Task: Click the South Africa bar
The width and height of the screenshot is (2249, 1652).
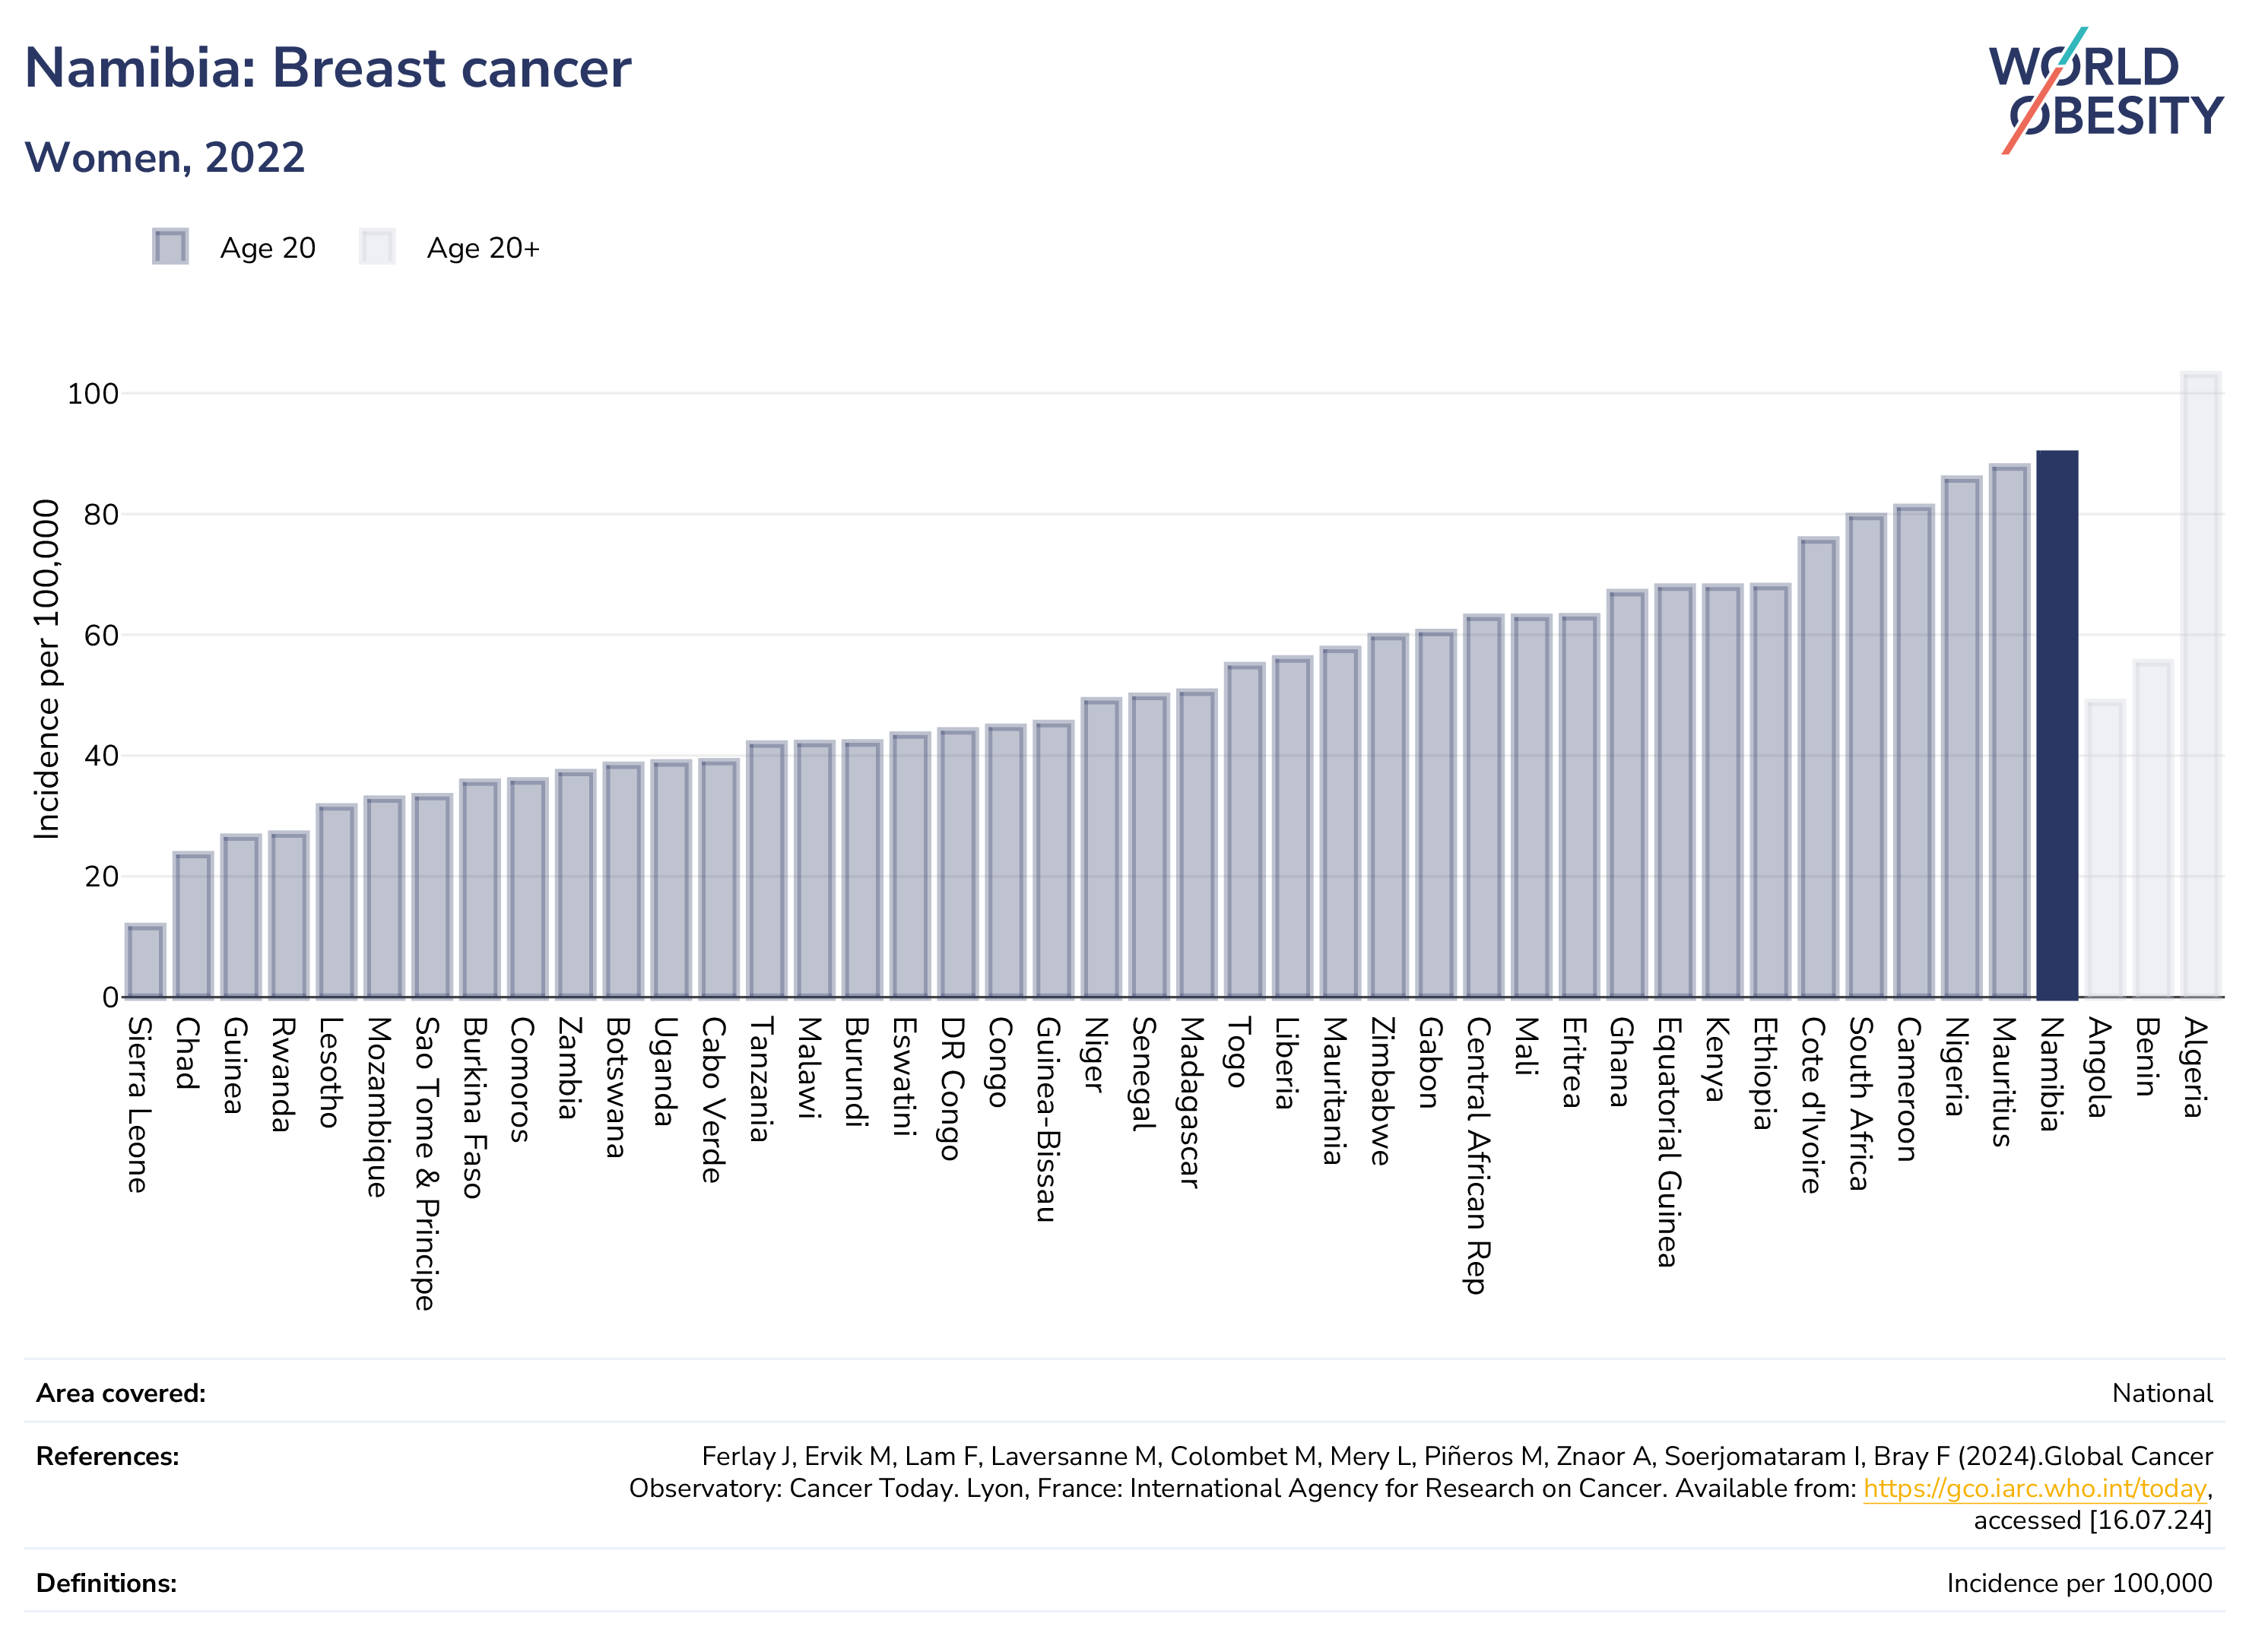Action: (1866, 756)
